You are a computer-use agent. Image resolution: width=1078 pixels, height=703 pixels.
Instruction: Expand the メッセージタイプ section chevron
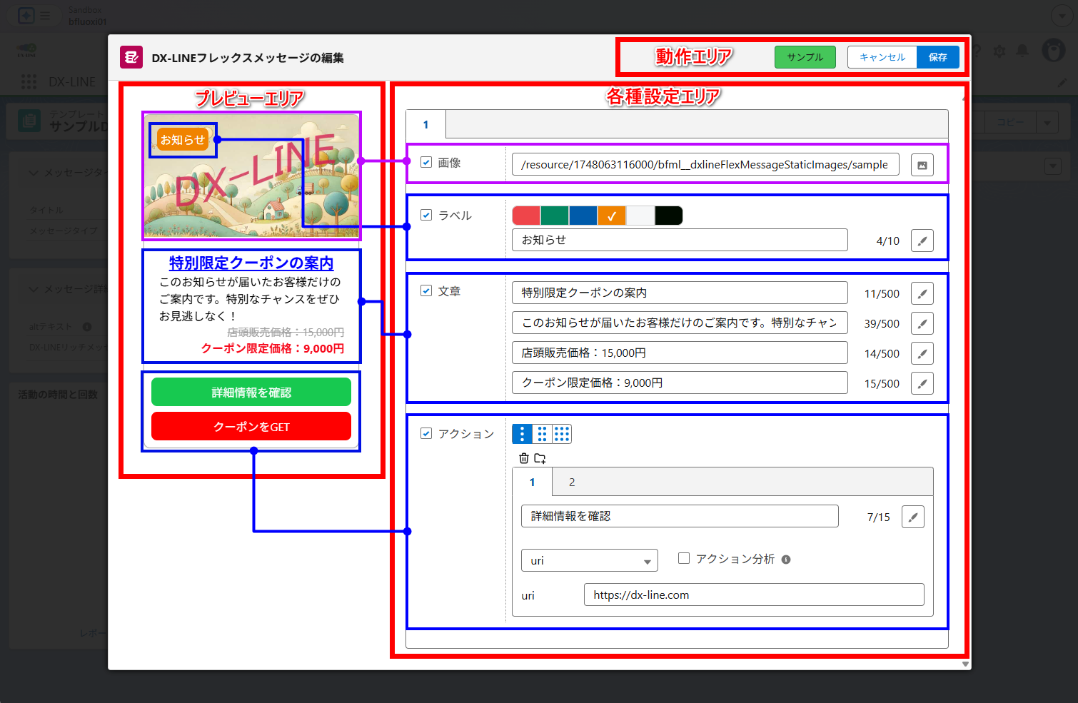tap(33, 173)
